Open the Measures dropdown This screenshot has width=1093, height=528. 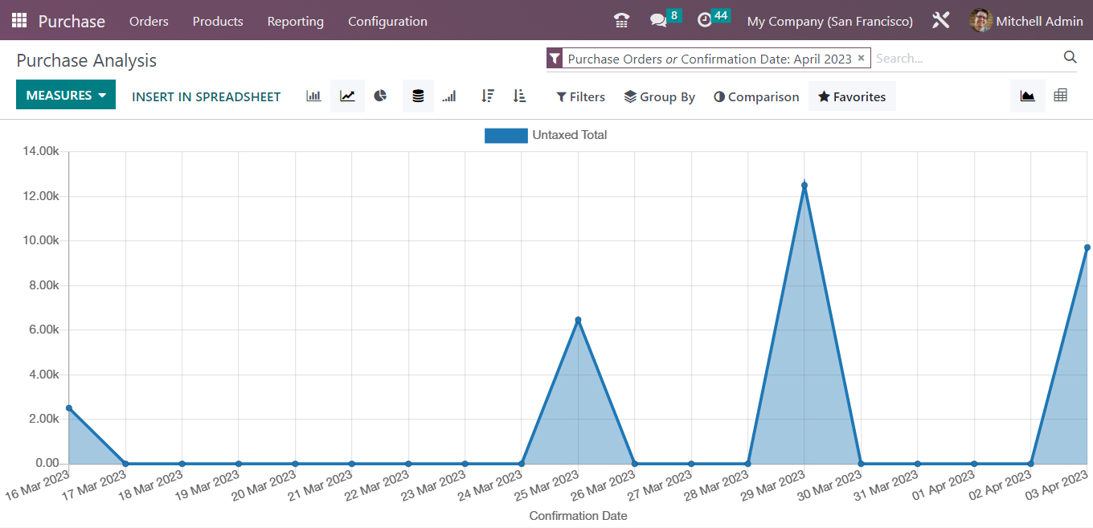pos(65,94)
